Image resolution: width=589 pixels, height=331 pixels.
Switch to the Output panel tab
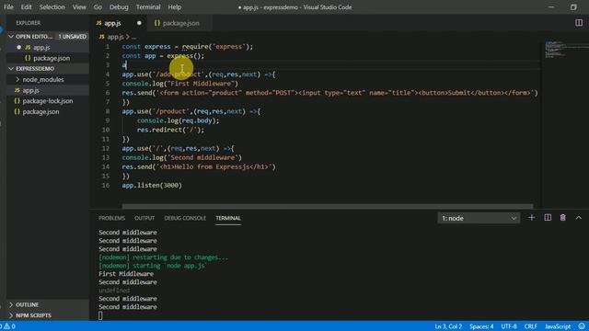(144, 218)
